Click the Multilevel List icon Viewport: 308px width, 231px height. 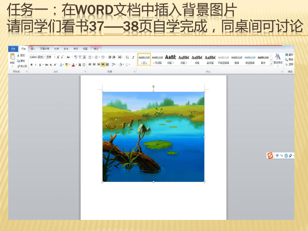(x=103, y=57)
